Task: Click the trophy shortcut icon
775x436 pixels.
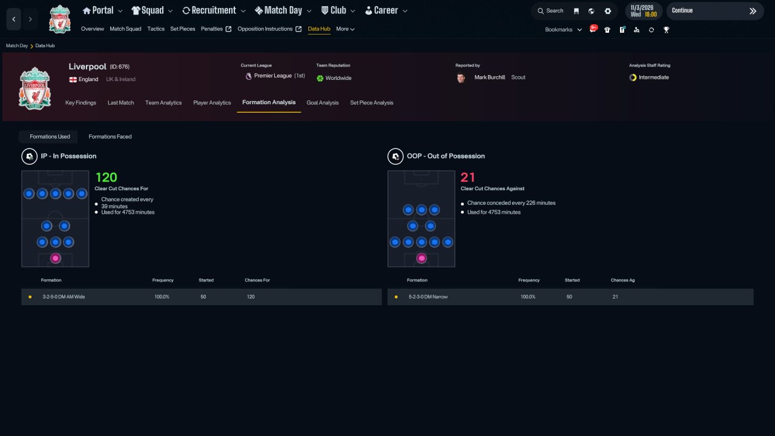Action: [x=666, y=30]
